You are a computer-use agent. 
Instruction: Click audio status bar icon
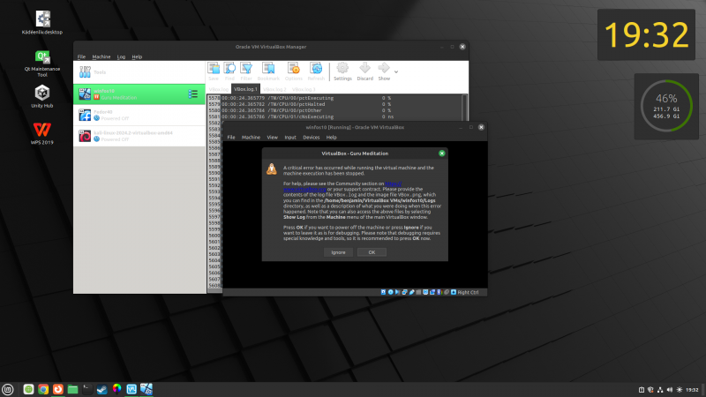point(397,292)
